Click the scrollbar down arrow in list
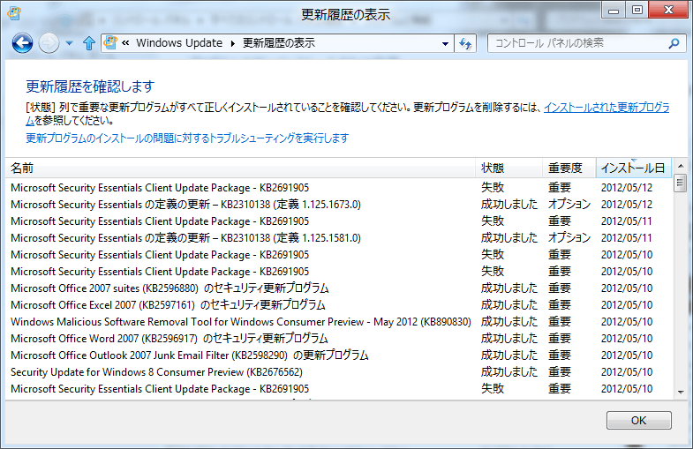This screenshot has width=693, height=449. point(681,392)
